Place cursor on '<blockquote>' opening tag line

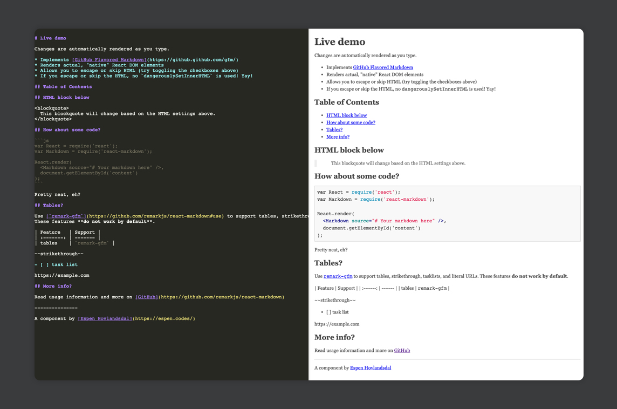coord(52,108)
